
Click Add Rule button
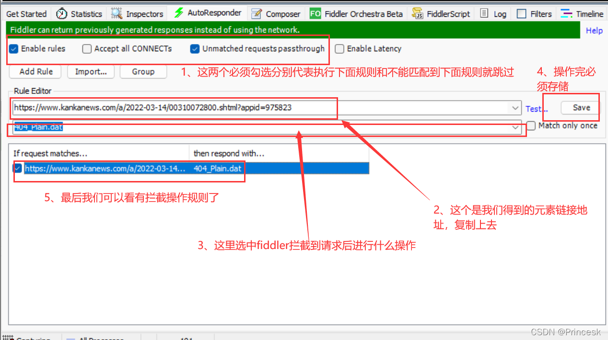(x=36, y=71)
